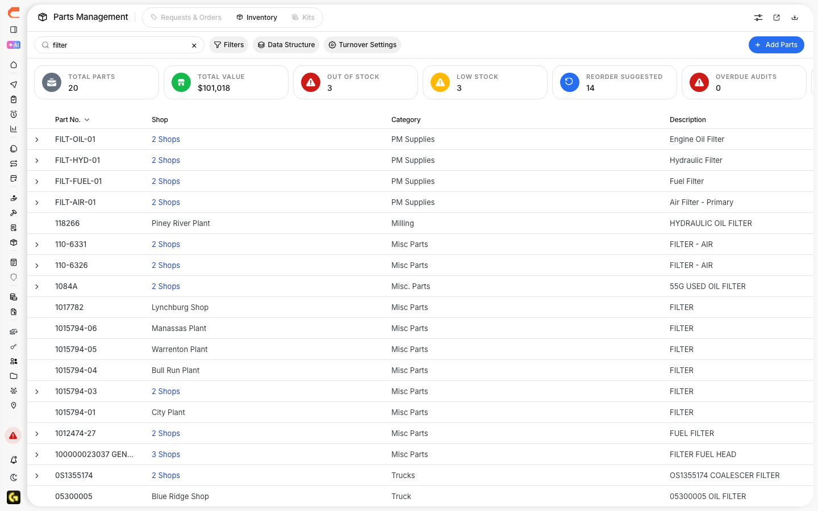Open display settings sliders icon
Viewport: 818px width, 511px height.
click(x=758, y=18)
